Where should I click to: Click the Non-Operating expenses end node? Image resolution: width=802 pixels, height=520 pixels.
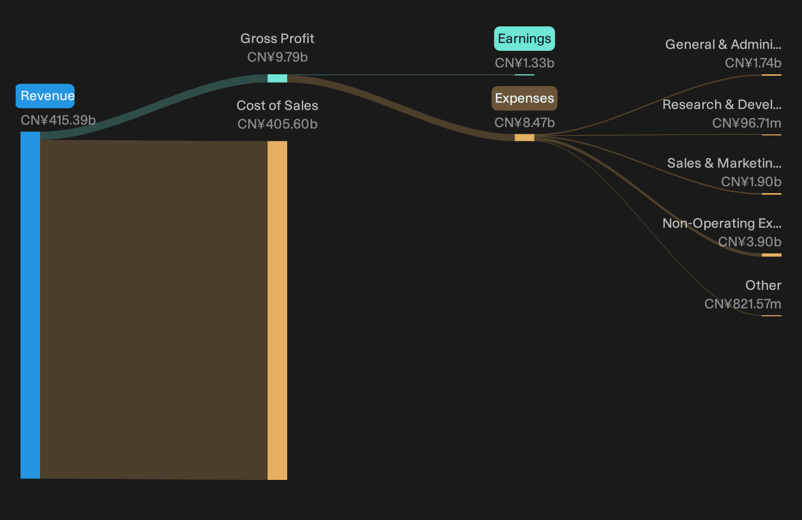[772, 255]
